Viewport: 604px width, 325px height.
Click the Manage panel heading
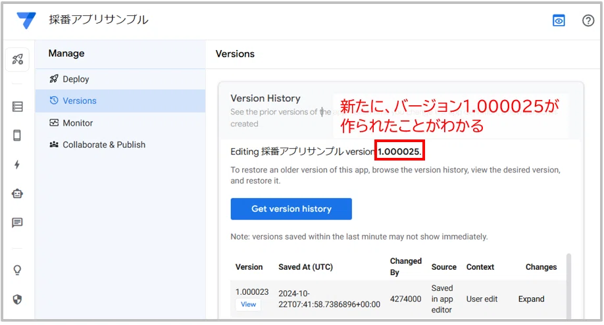(66, 53)
